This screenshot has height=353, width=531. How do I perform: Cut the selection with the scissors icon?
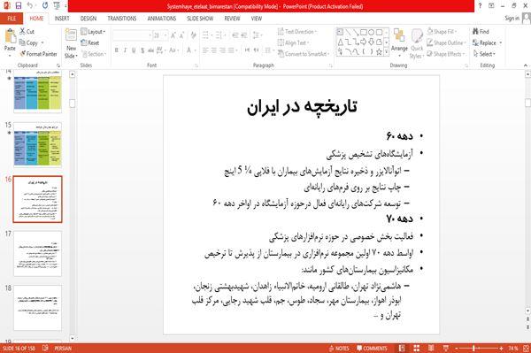[x=23, y=32]
